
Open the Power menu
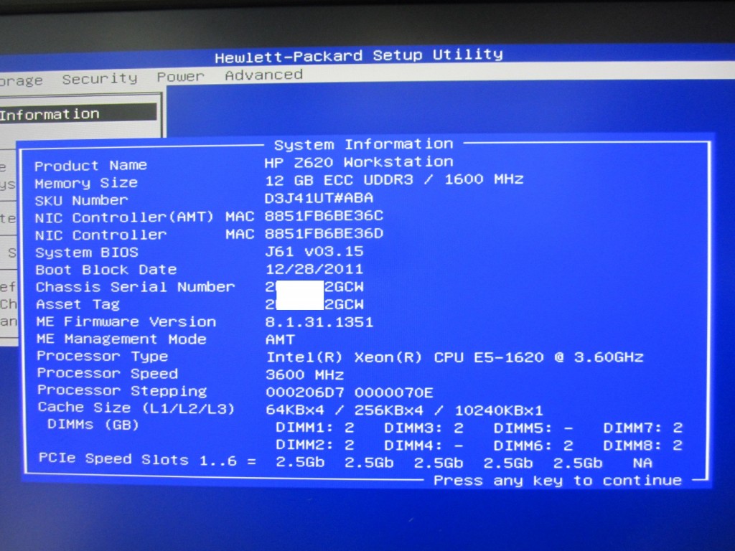coord(180,76)
